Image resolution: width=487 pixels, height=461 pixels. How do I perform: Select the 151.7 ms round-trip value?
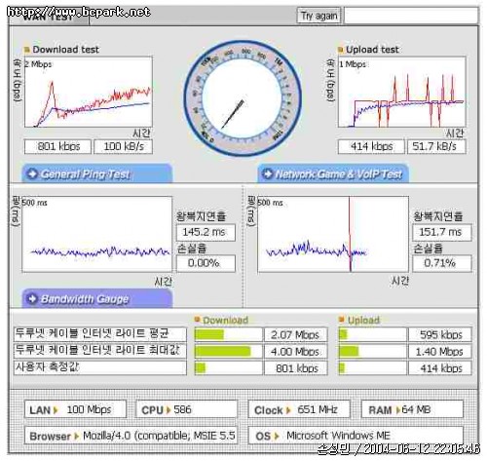[442, 232]
